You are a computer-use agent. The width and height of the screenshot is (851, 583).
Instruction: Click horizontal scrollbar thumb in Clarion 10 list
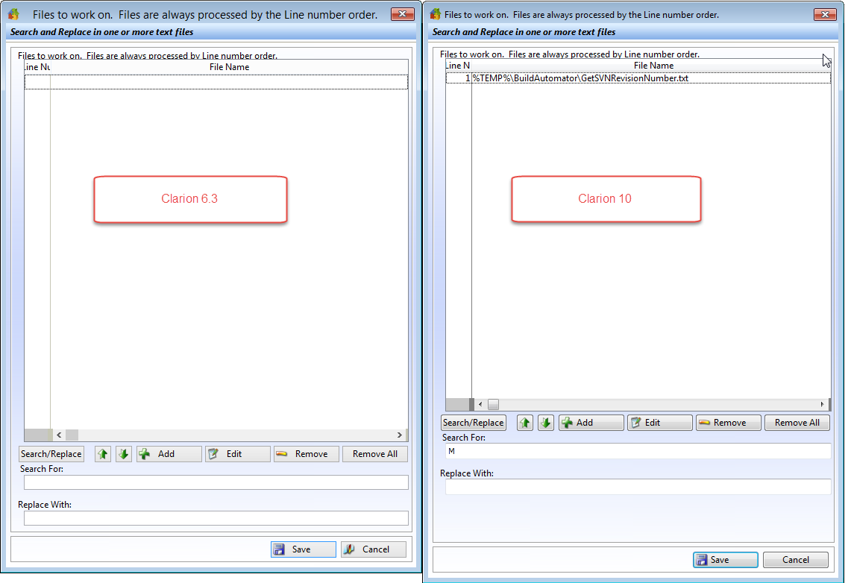(x=493, y=405)
